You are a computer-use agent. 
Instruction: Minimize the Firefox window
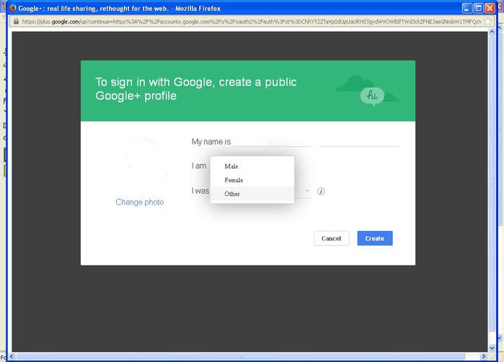click(x=467, y=8)
